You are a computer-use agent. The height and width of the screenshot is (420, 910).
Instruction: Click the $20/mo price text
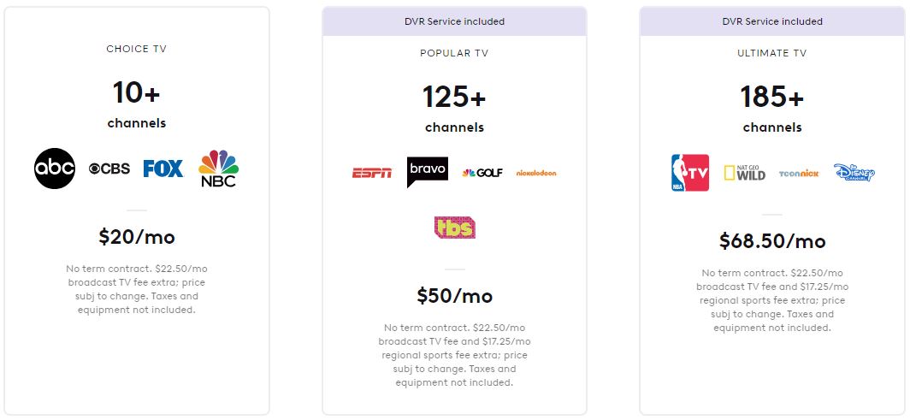pos(137,236)
